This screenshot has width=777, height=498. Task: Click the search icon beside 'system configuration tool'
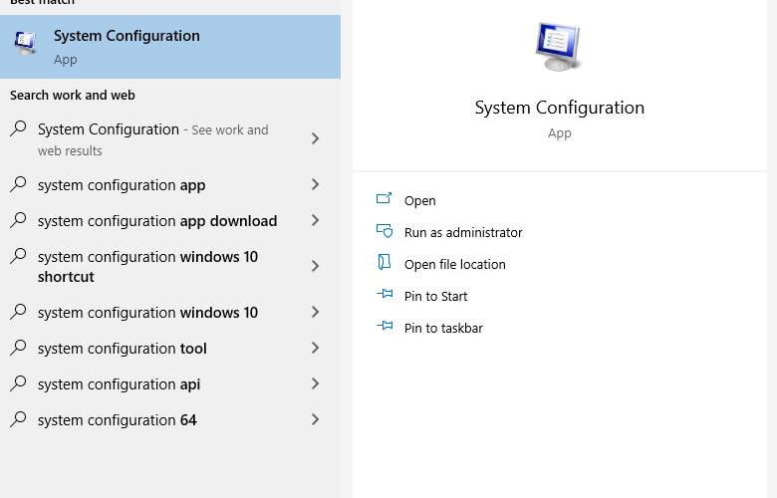[18, 348]
